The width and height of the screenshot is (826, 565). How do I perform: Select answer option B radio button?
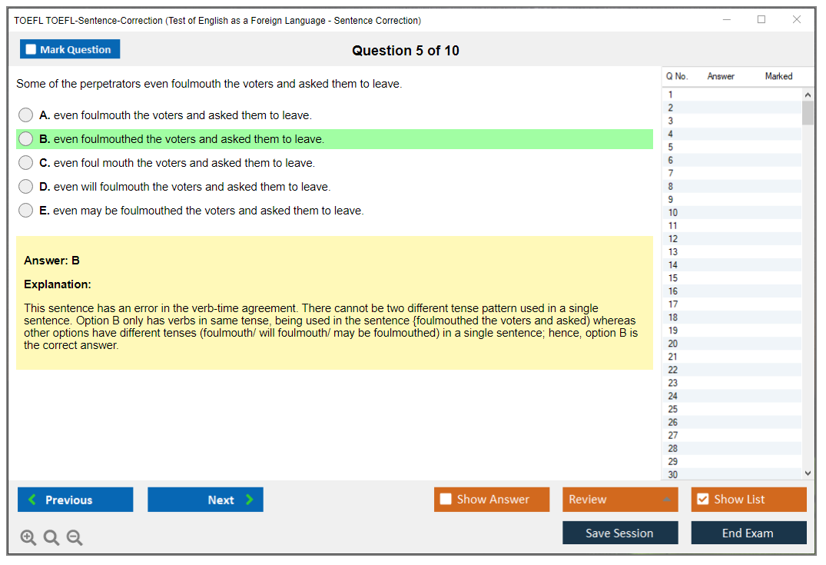pyautogui.click(x=26, y=139)
